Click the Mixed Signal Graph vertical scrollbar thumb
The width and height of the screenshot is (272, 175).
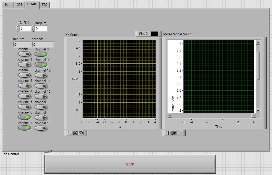tap(258, 66)
